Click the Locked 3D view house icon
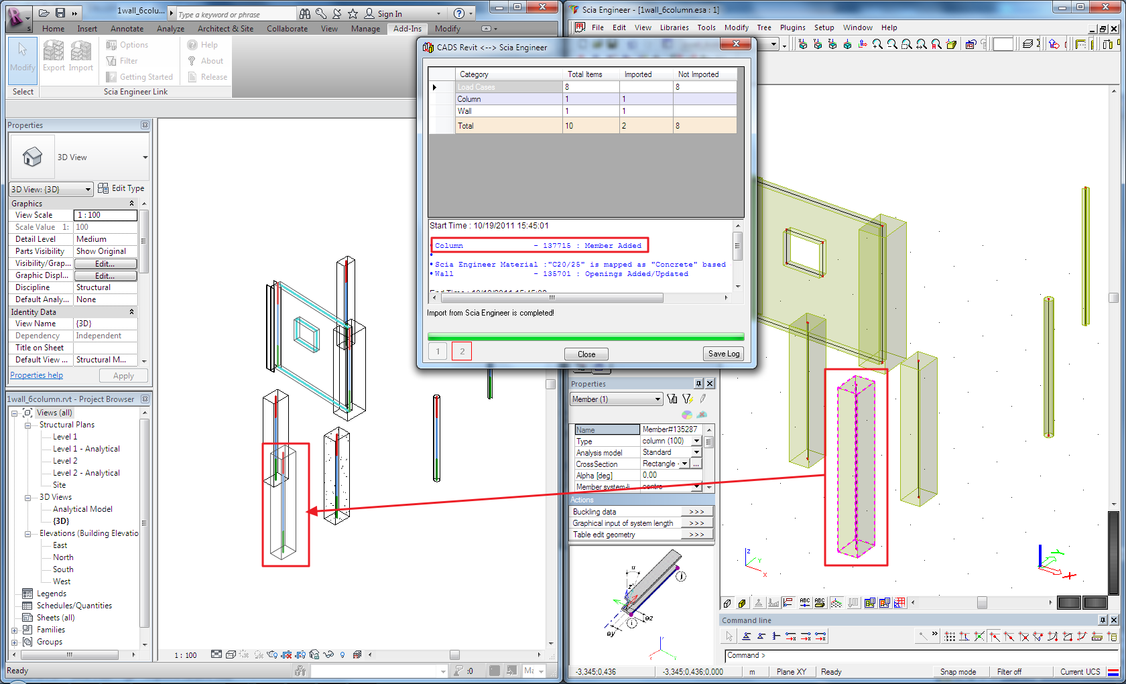Viewport: 1126px width, 684px height. coord(314,655)
